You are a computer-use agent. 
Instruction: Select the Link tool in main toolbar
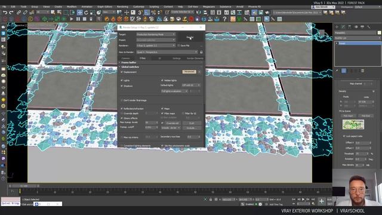point(19,13)
